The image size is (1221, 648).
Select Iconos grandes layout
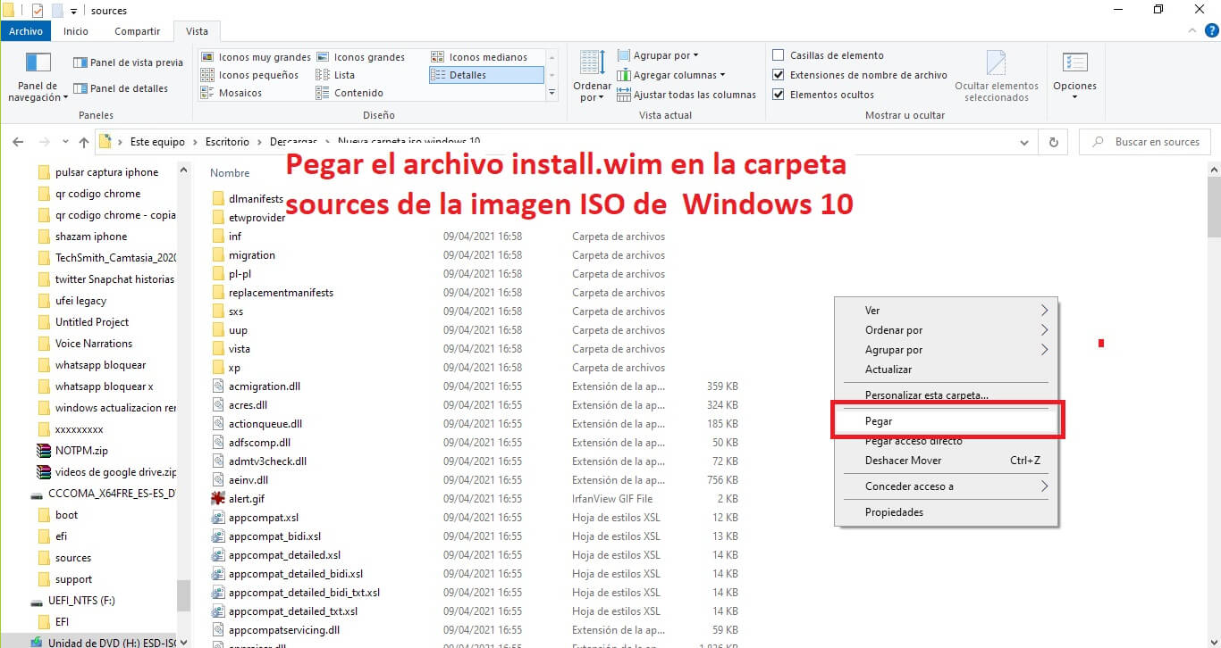click(x=360, y=57)
